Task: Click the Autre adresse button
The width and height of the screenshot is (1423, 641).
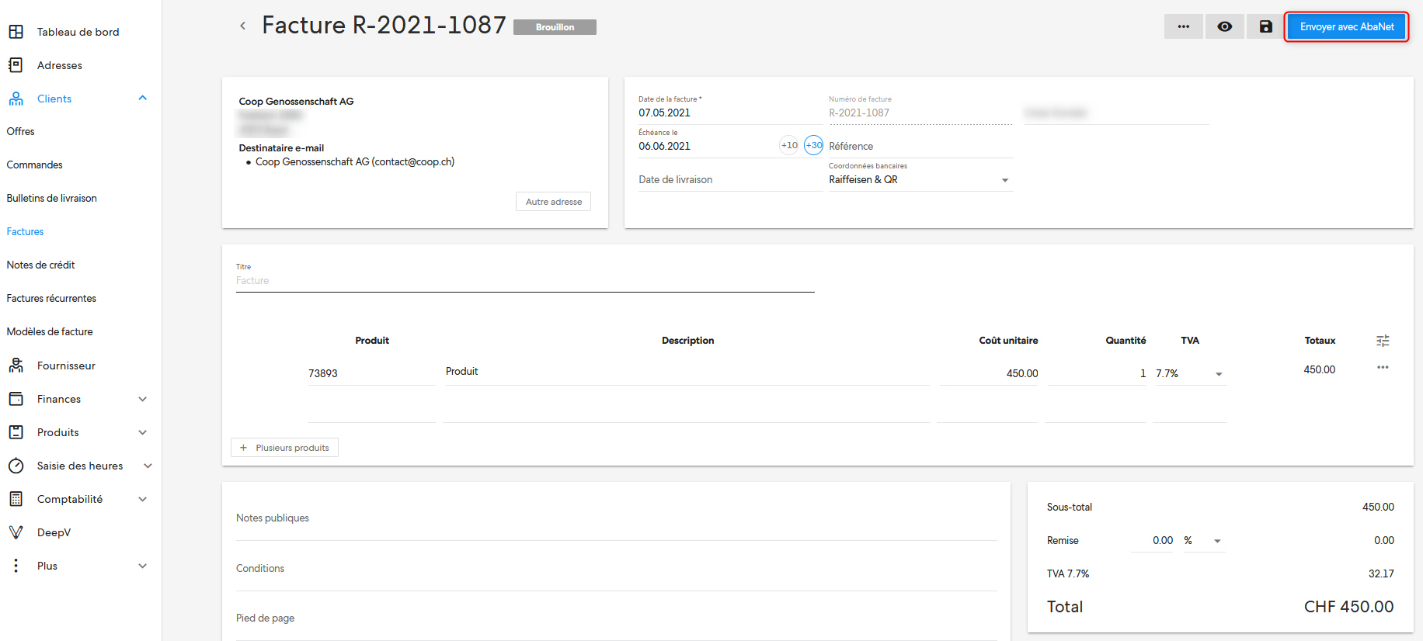Action: pos(553,202)
